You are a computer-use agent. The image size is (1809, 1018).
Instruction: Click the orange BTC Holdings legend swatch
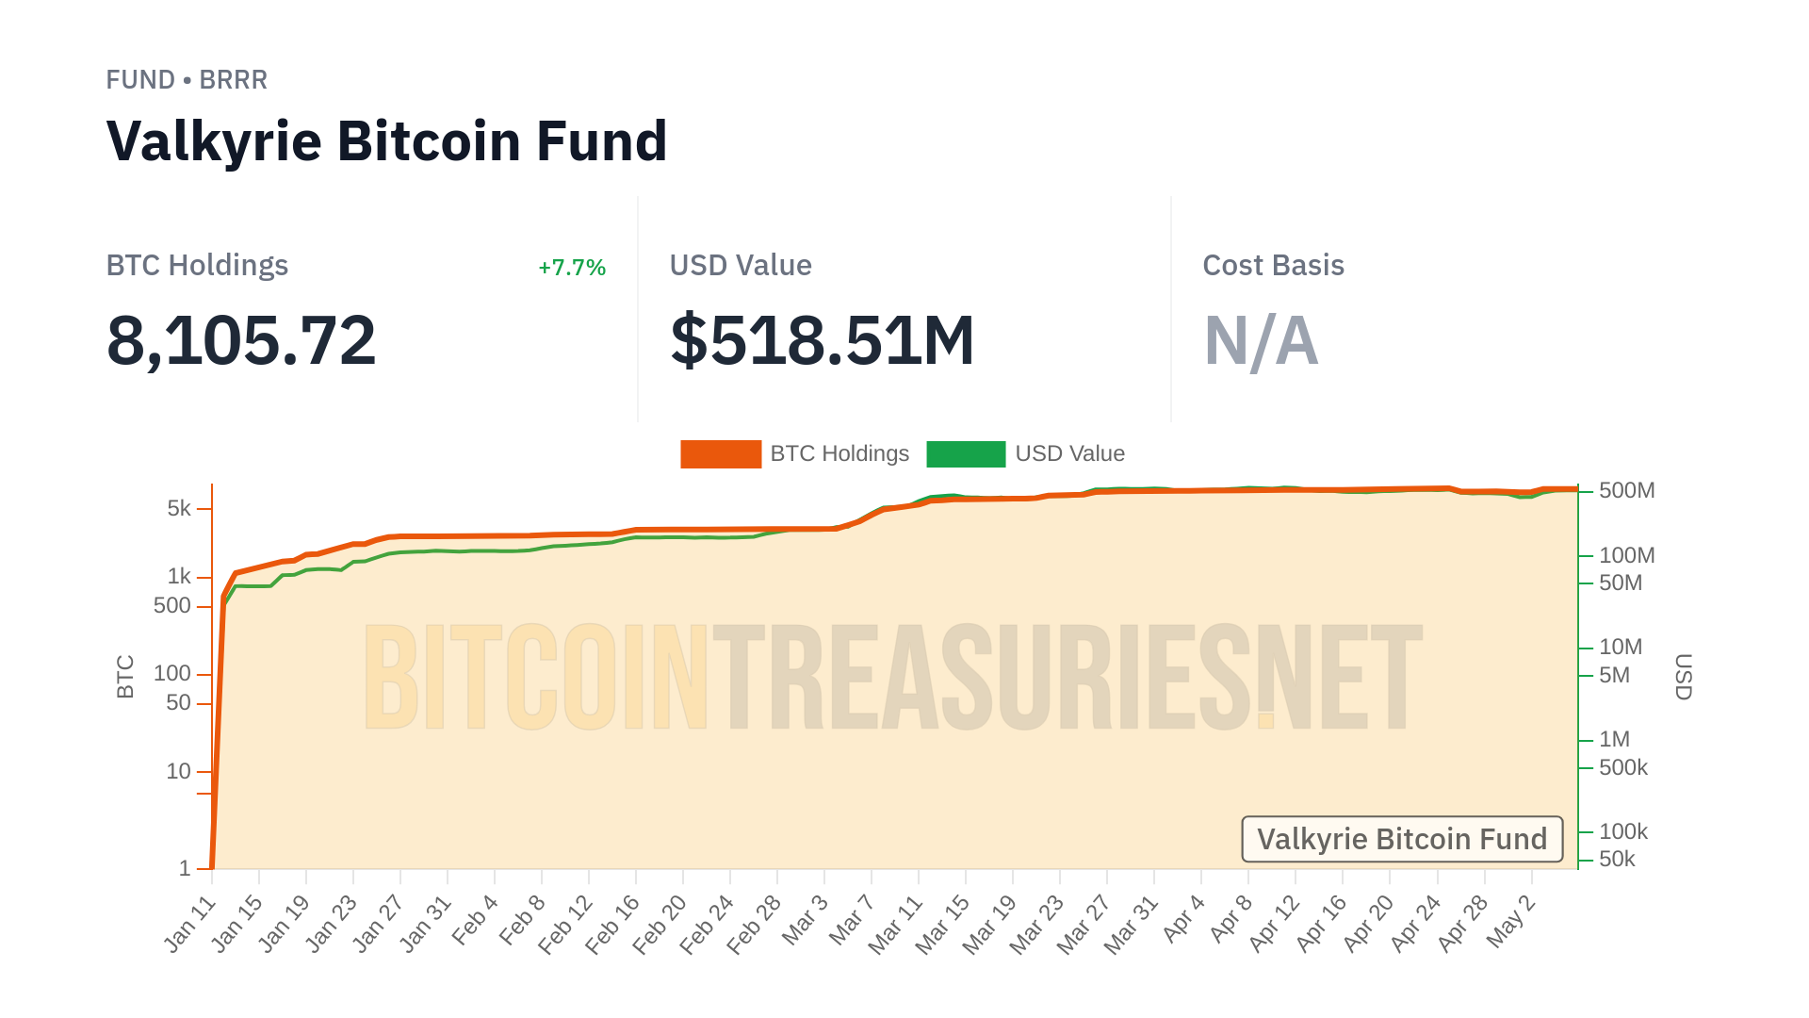click(x=721, y=454)
